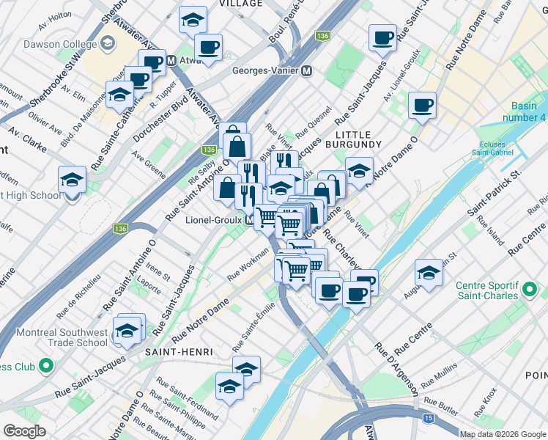Select the lower school marker south of Saint-Henri
Screen dimensions: 548x440
(x=229, y=387)
